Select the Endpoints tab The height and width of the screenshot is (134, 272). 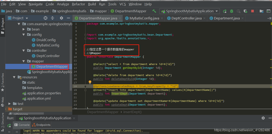(41, 125)
